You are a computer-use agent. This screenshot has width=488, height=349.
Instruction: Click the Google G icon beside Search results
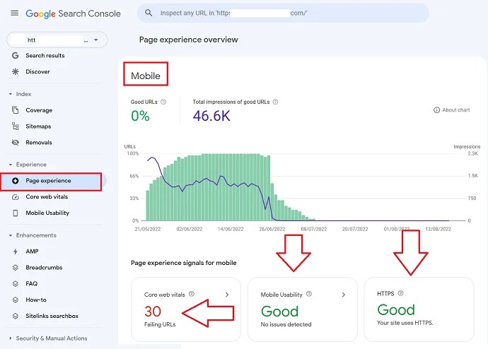[x=16, y=56]
